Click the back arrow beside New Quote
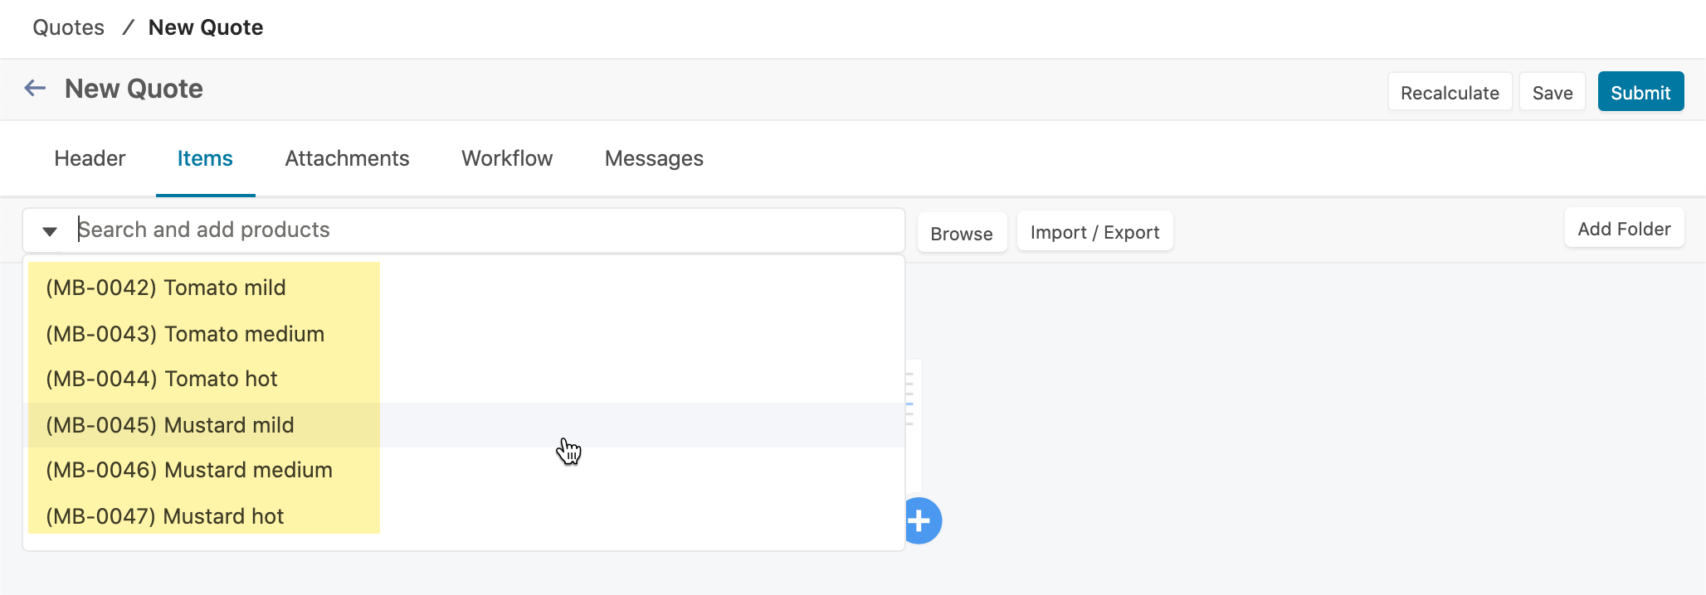Screen dimensions: 1706x595 click(35, 88)
